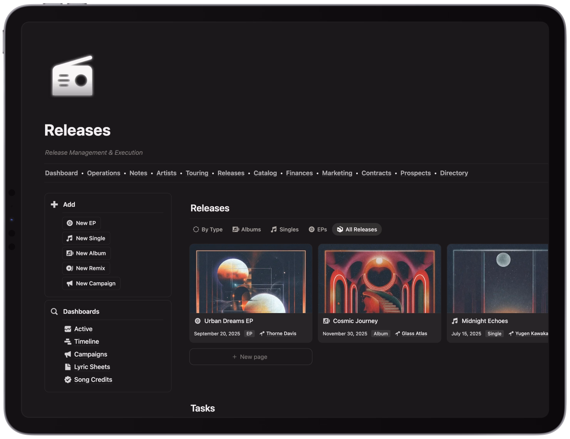Click the vinyl record icon on New EP

pos(69,223)
